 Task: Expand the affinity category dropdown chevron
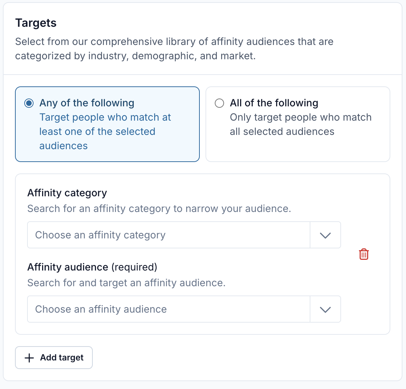point(325,235)
